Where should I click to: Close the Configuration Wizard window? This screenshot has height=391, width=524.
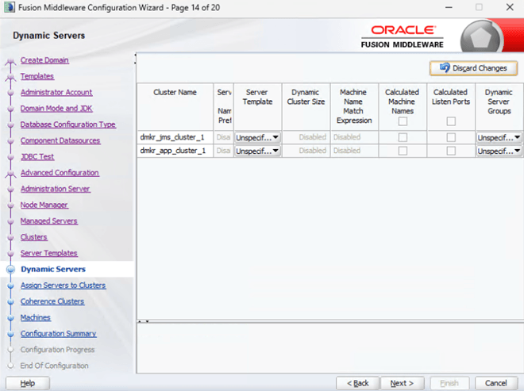[x=510, y=7]
